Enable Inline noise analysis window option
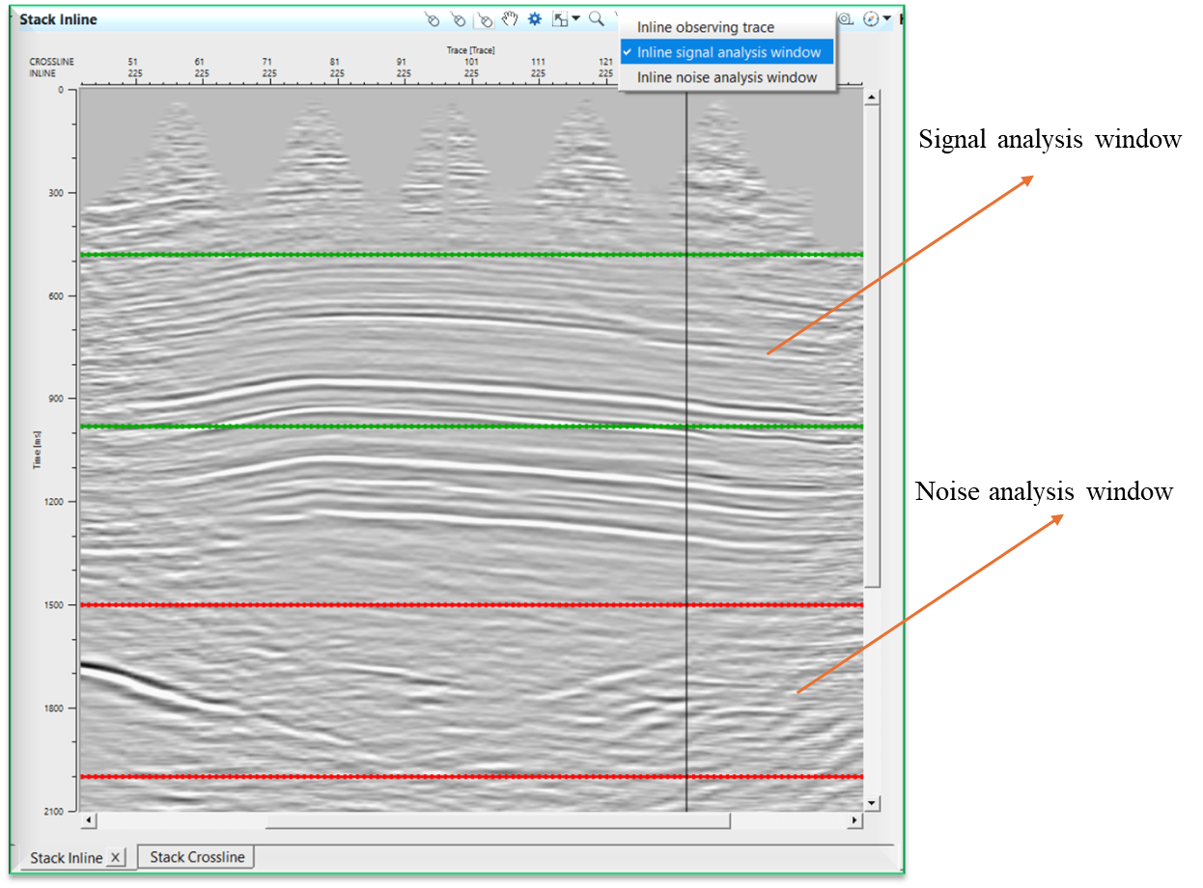 [x=726, y=77]
